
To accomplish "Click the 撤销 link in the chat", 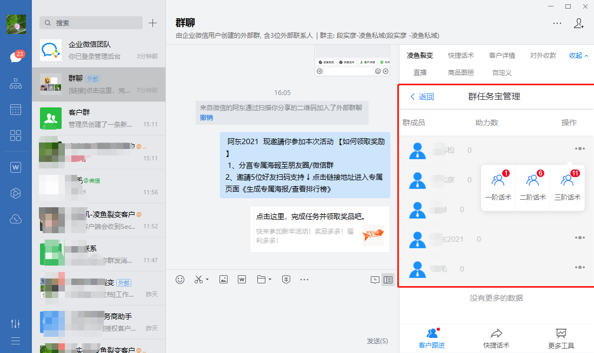I will 206,117.
